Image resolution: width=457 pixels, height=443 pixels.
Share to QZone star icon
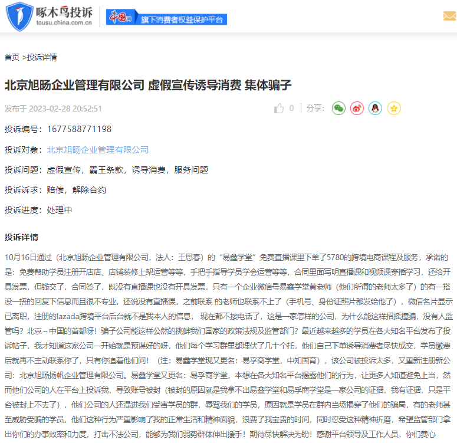[394, 109]
